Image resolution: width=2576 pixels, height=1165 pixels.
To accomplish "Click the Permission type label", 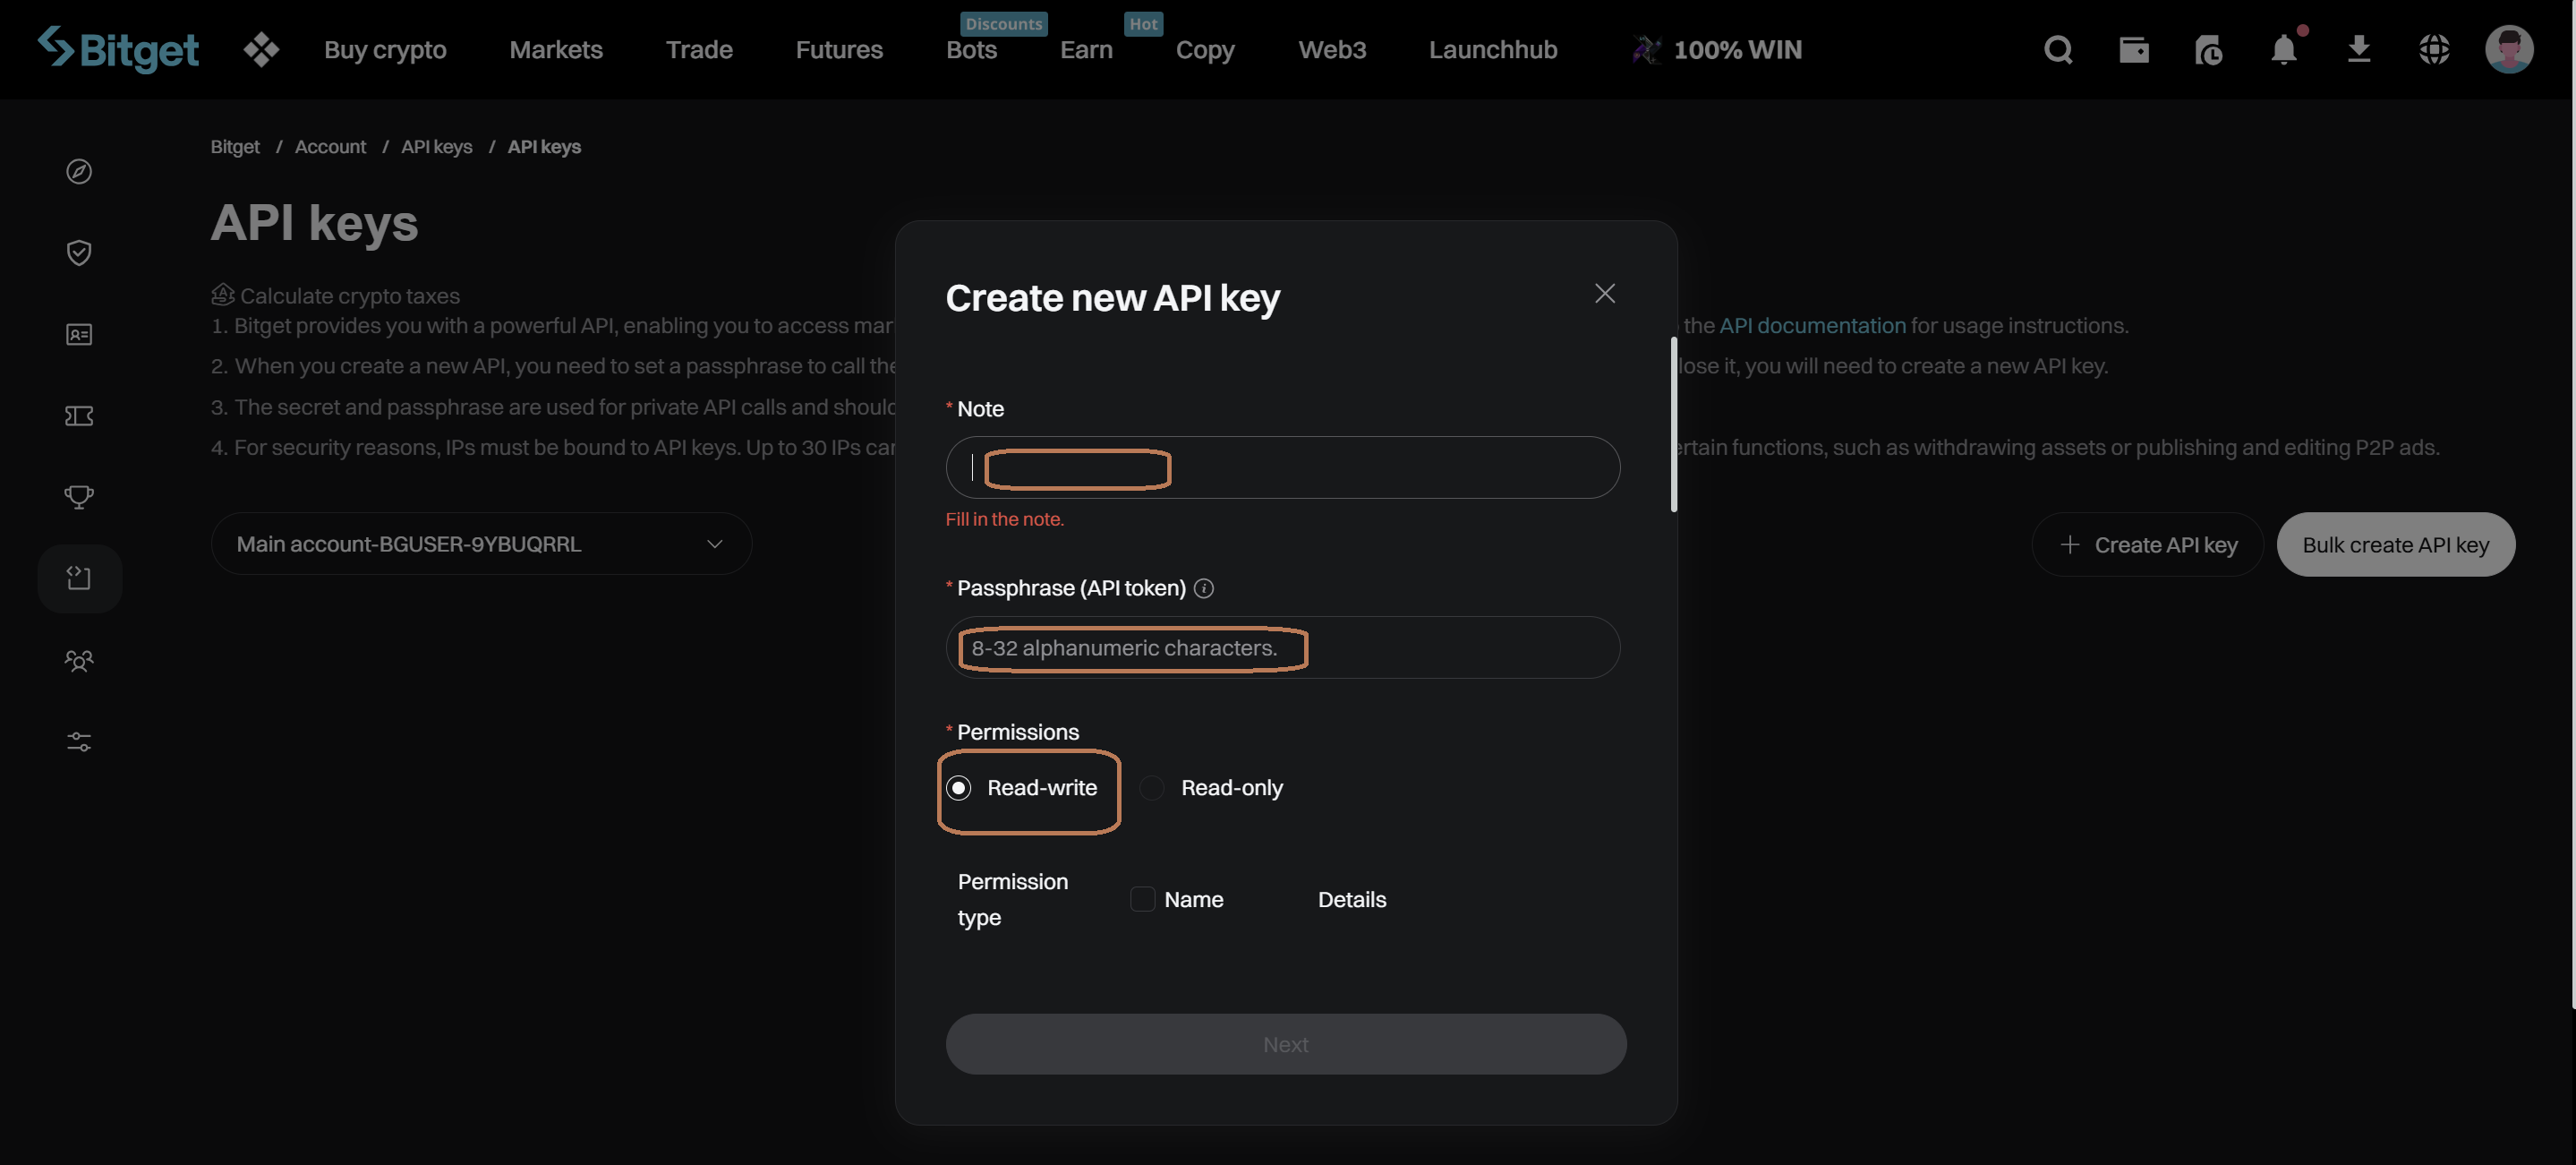I will pos(1013,900).
